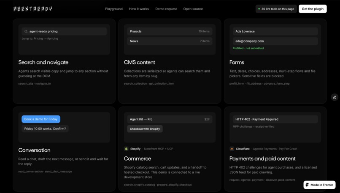This screenshot has width=340, height=193.
Task: Click the agent-ready pricing search field
Action: coord(64,32)
